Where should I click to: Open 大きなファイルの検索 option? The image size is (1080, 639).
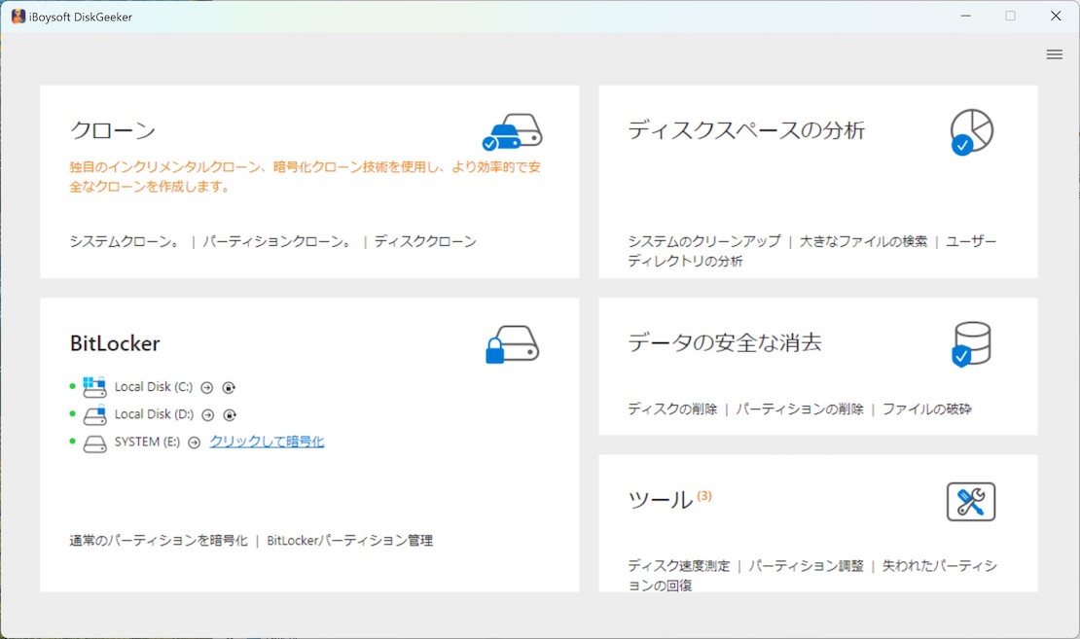coord(863,241)
